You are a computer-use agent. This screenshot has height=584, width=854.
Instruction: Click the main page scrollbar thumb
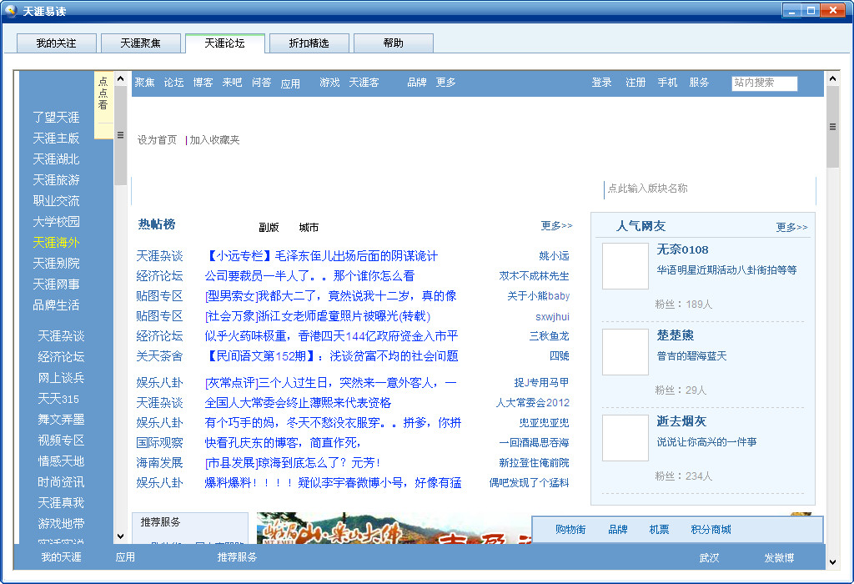832,127
